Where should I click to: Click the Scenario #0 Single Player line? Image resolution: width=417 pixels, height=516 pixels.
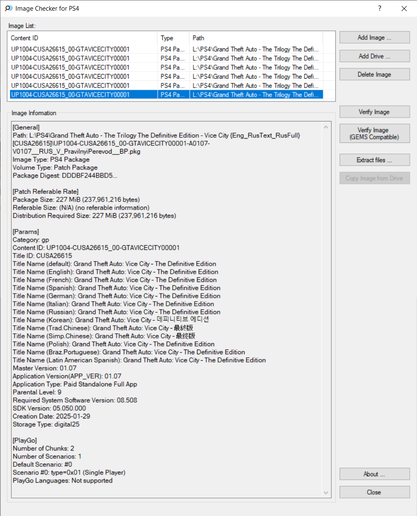pyautogui.click(x=69, y=472)
